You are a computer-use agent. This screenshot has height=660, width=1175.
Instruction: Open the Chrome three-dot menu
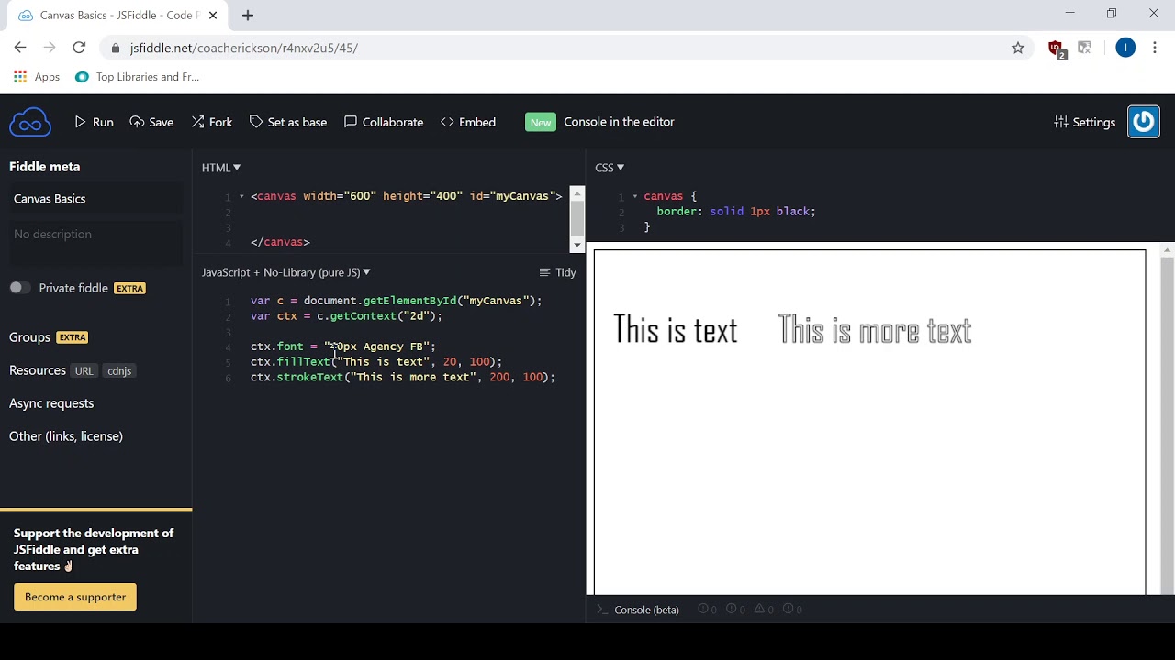click(1155, 48)
